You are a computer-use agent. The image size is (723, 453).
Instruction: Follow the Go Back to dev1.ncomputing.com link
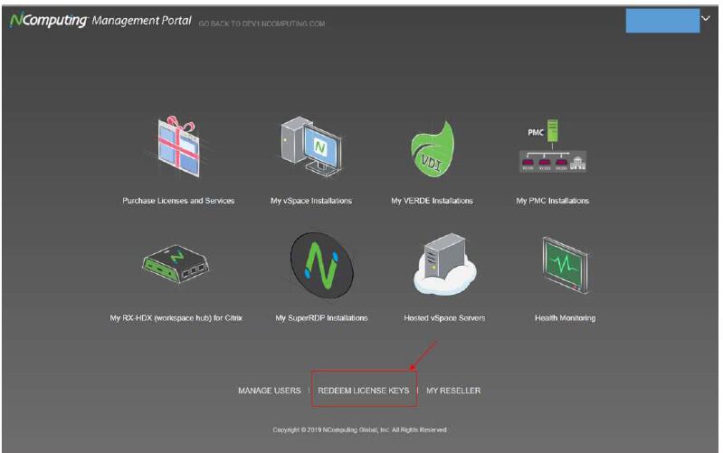[x=262, y=23]
